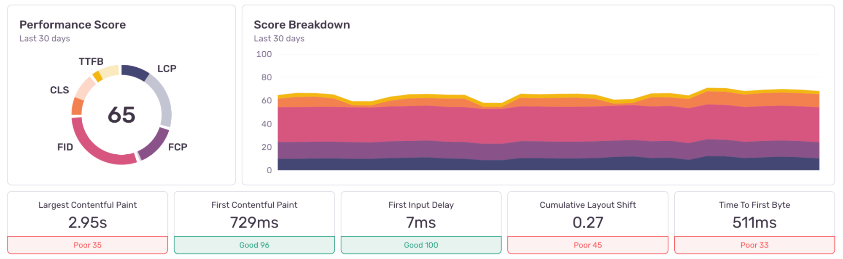Open the Cumulative Layout Shift card

(x=588, y=214)
